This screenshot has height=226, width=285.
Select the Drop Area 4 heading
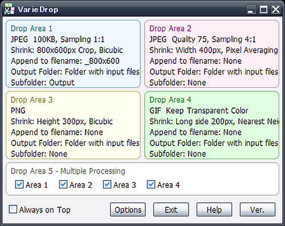[x=170, y=100]
